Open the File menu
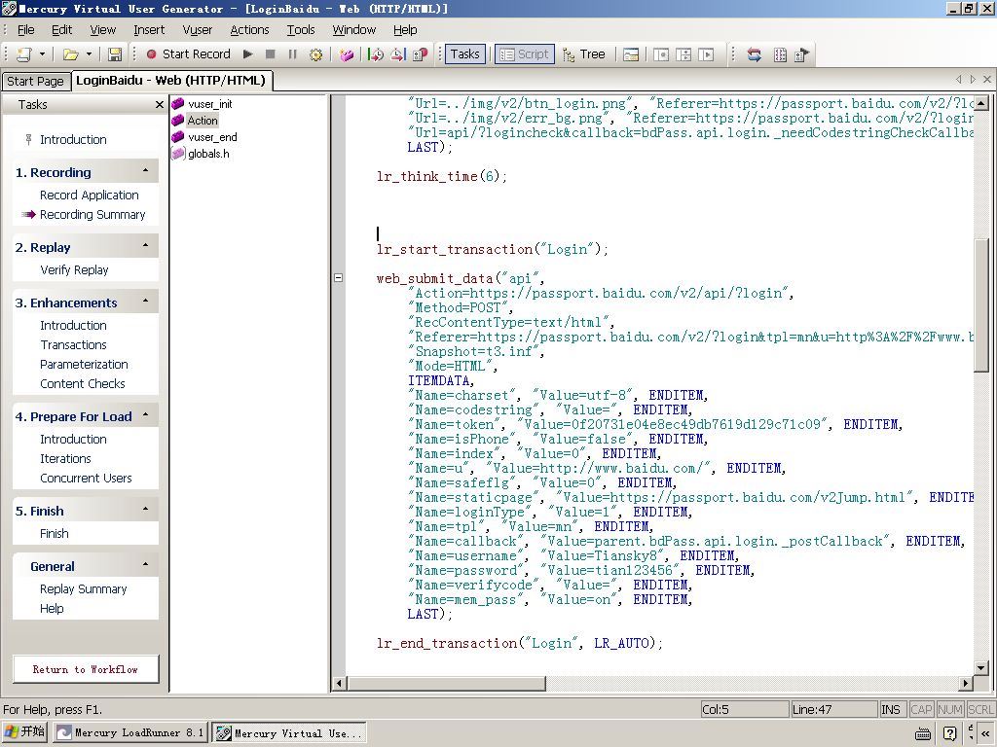Image resolution: width=997 pixels, height=747 pixels. [26, 30]
